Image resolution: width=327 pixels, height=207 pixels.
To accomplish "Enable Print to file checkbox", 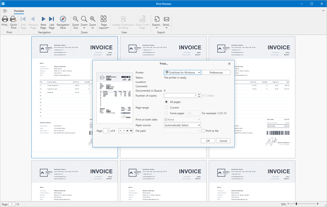I will pos(204,131).
